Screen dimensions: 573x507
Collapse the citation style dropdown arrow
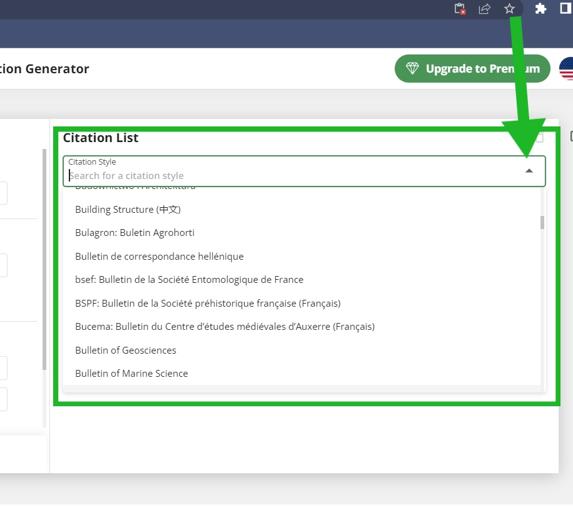(x=529, y=171)
